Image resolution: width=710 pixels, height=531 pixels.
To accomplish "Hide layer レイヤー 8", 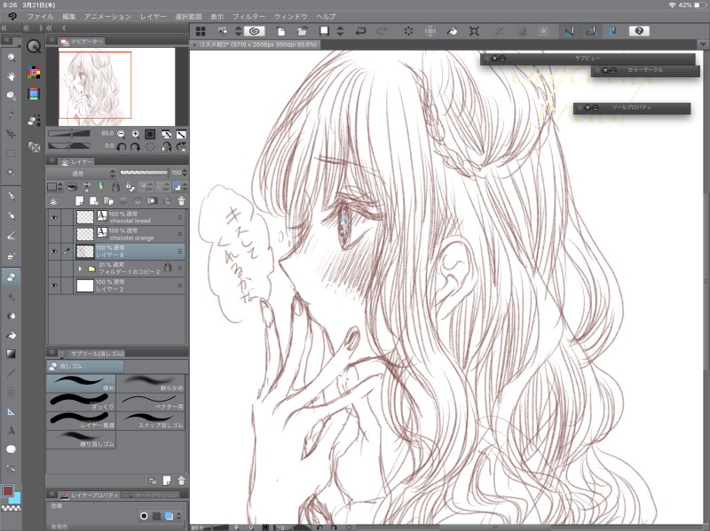I will coord(54,251).
